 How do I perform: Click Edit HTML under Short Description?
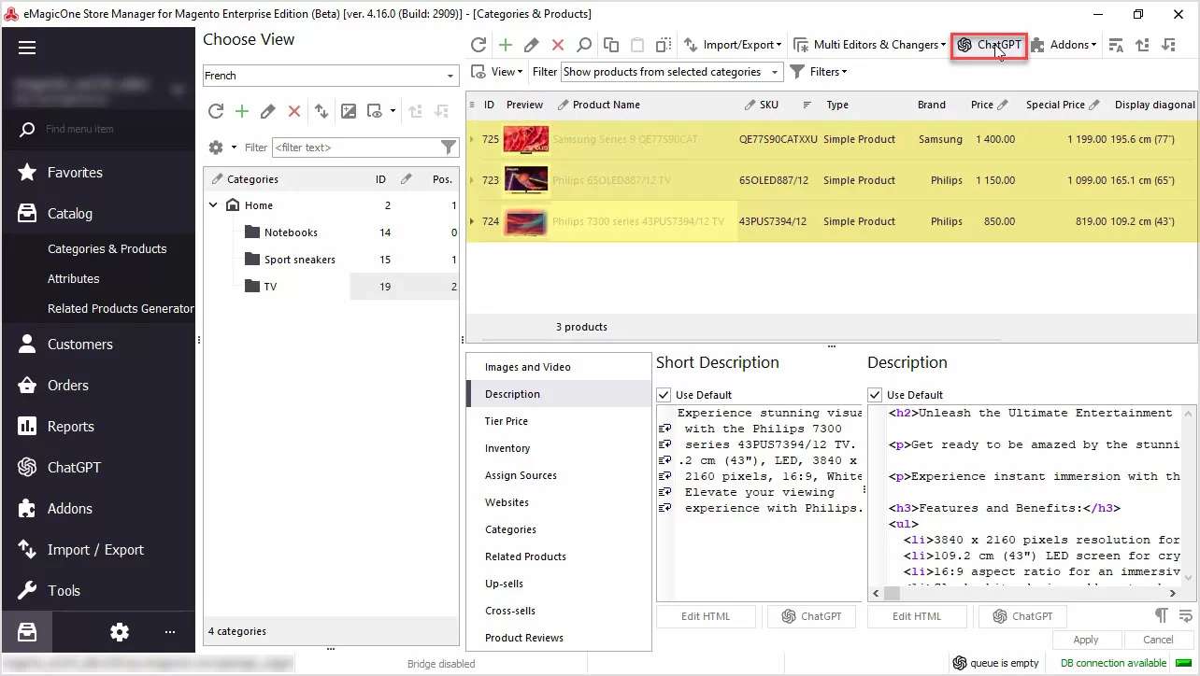coord(706,616)
